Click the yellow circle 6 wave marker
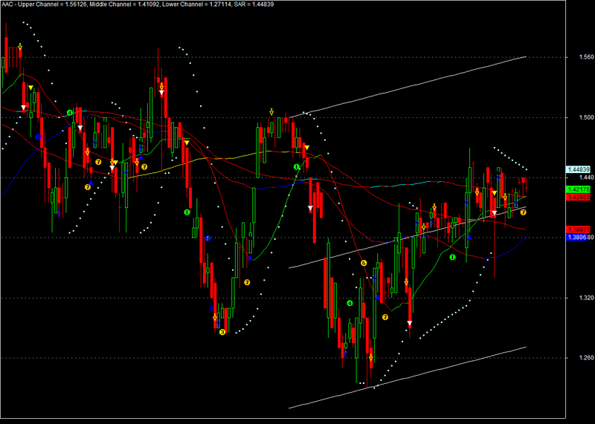The height and width of the screenshot is (424, 595). 364,263
